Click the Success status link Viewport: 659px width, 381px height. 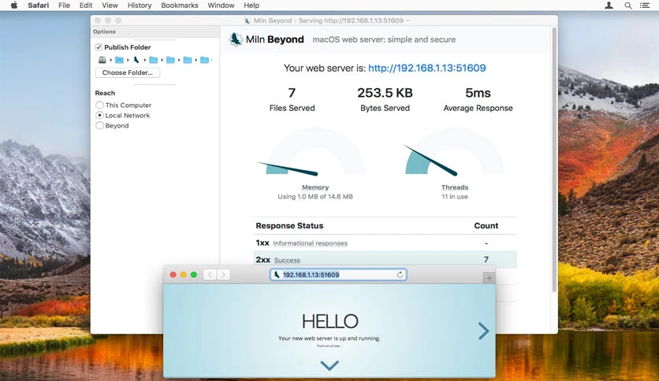287,260
